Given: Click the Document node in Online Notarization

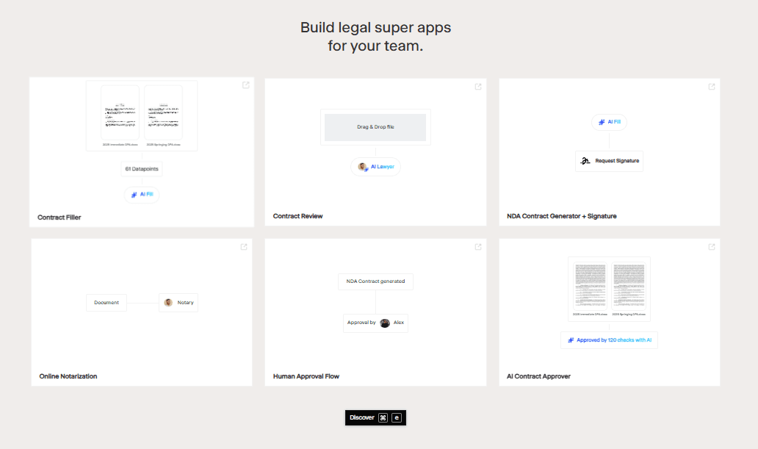Looking at the screenshot, I should pyautogui.click(x=107, y=303).
